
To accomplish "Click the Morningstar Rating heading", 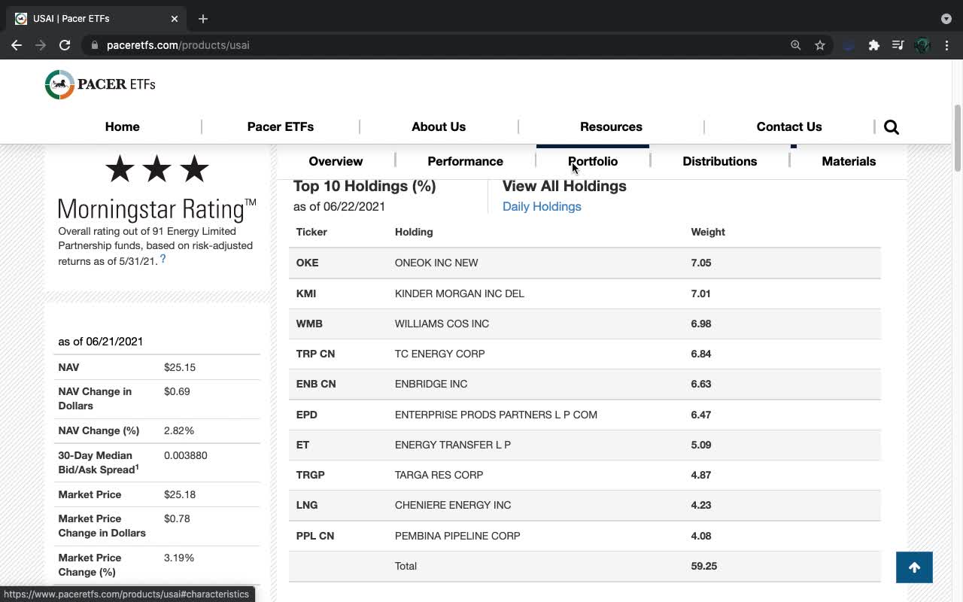I will (157, 209).
